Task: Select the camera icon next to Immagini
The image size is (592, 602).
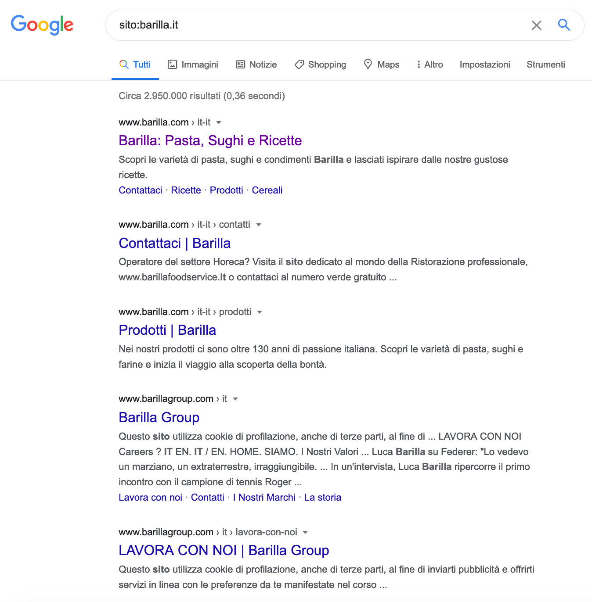Action: (x=173, y=64)
